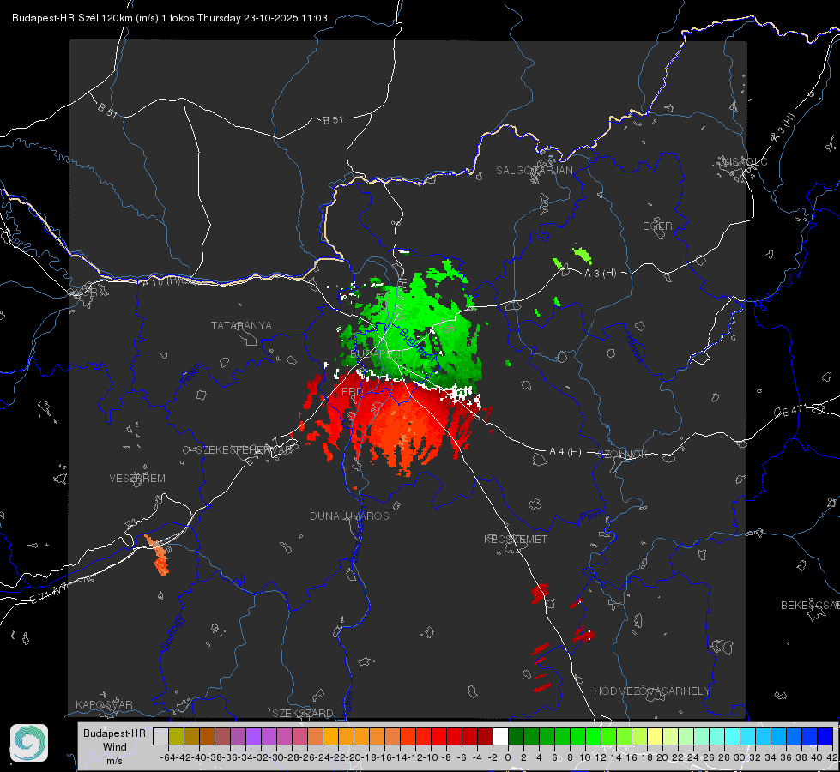Click the HÓDMEZŐVÁSÁRHELY city label
840x772 pixels.
click(651, 691)
